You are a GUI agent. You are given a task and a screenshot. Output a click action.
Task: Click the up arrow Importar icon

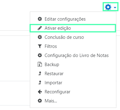[40, 82]
